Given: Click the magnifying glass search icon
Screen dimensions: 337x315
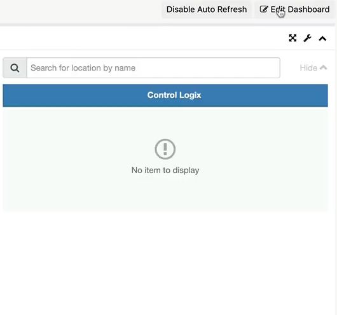Looking at the screenshot, I should tap(15, 68).
